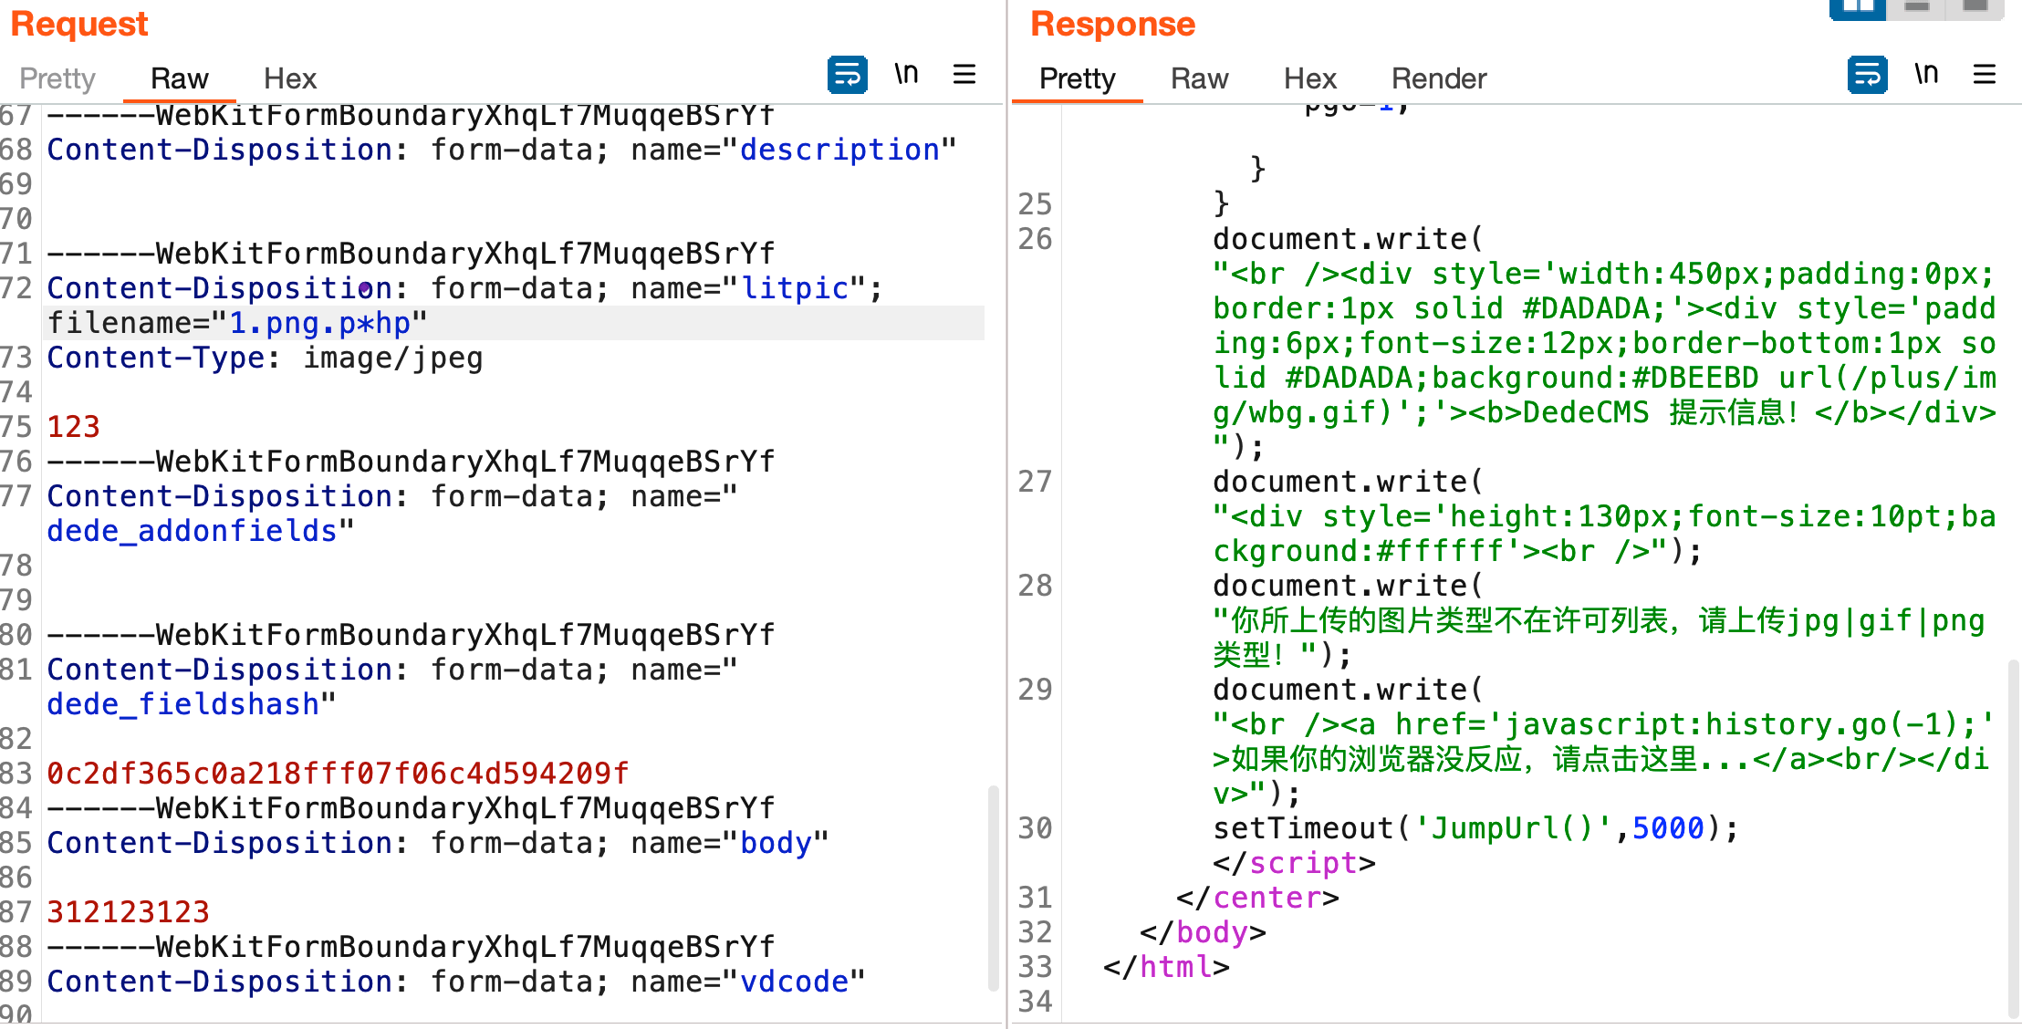Toggle non-printable characters in Response panel
This screenshot has height=1029, width=2022.
(x=1926, y=75)
